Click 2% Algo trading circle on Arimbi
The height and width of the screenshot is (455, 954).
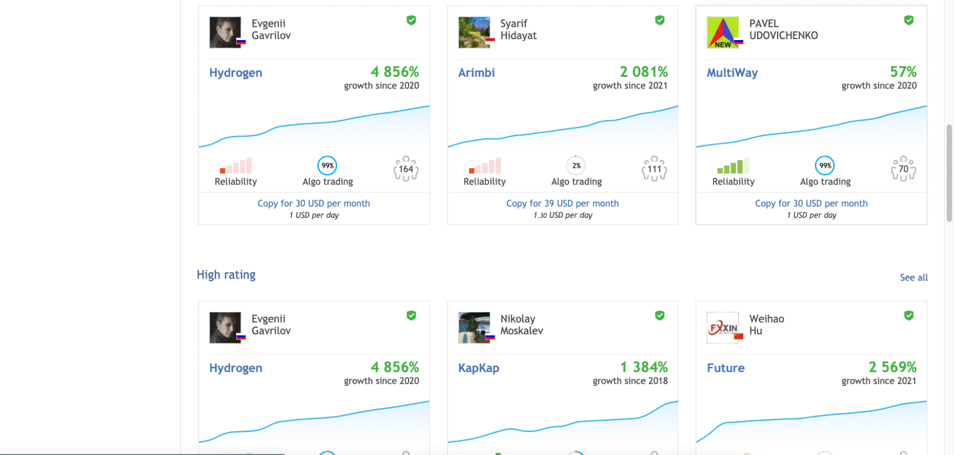pos(576,165)
